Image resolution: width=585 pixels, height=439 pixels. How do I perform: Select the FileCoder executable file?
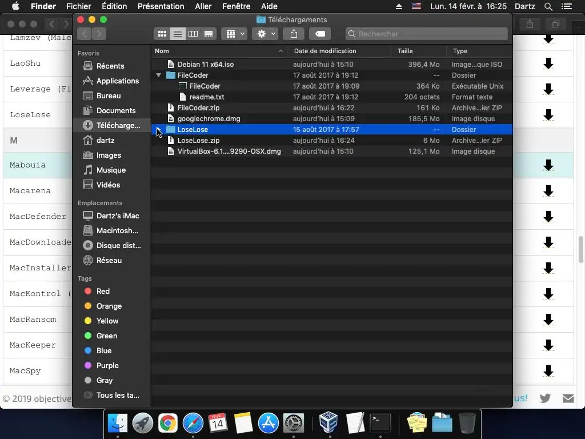point(332,86)
